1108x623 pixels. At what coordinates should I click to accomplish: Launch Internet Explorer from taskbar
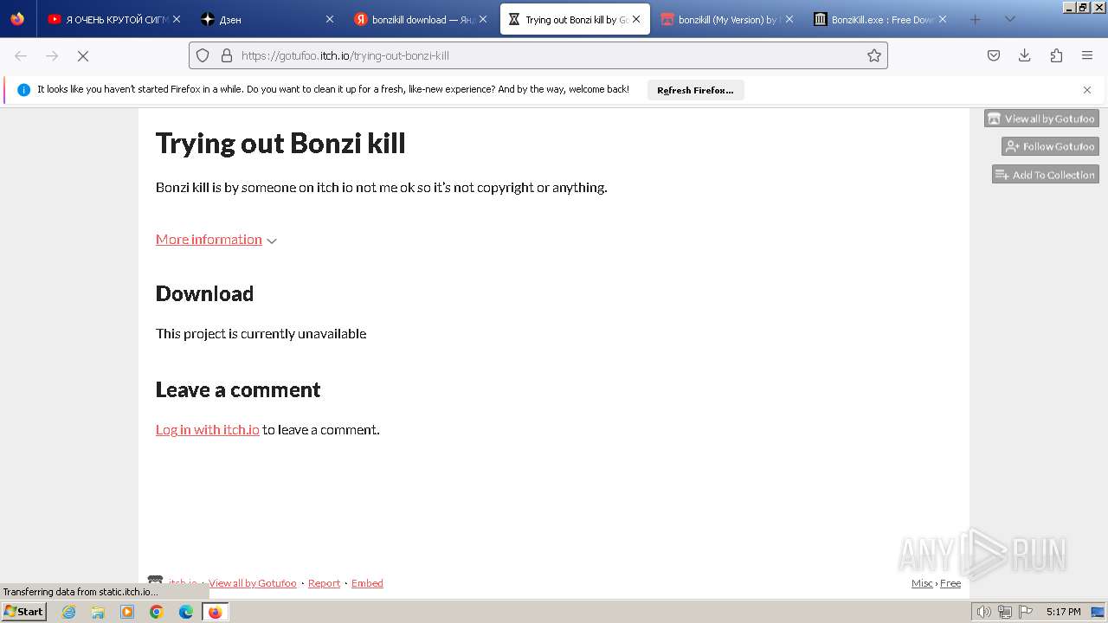[69, 612]
